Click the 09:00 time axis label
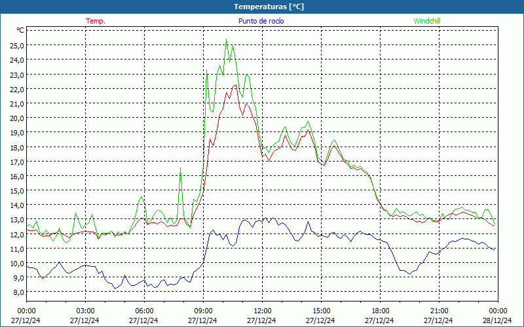 (203, 311)
